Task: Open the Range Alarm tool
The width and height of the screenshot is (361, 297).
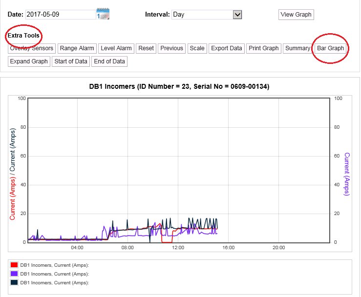Action: 77,48
